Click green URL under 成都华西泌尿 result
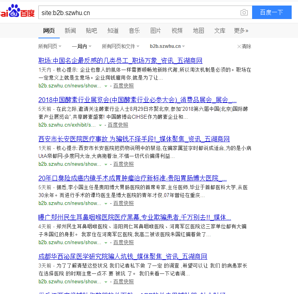This screenshot has height=294, width=298. coord(70,282)
